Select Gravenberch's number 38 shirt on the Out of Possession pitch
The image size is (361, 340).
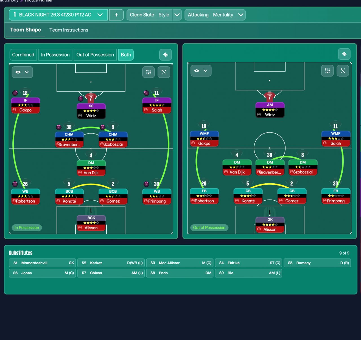(270, 155)
